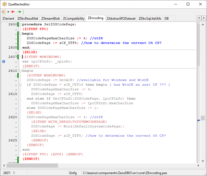This screenshot has width=207, height=176.
Task: Click 'GetCPInfo(ZOSCodePage, lpcCPInfo)' call
Action: [88, 99]
